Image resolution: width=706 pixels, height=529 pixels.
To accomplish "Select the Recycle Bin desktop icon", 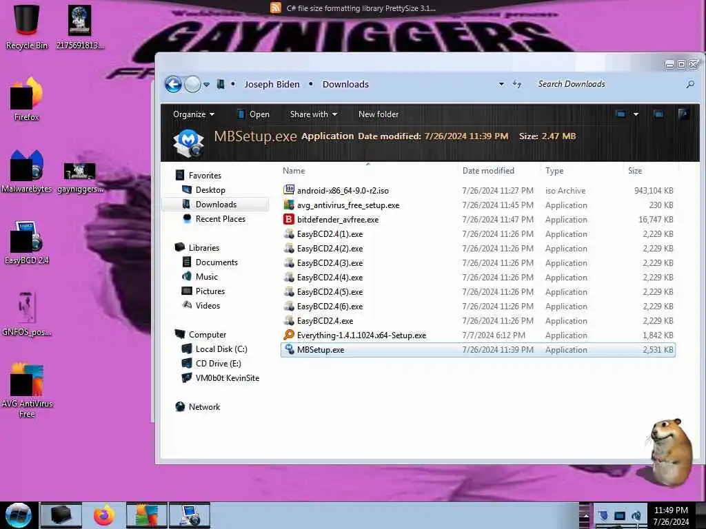I will [27, 26].
